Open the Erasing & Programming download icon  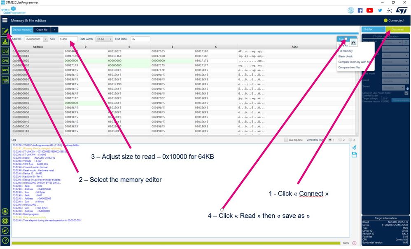(5, 42)
